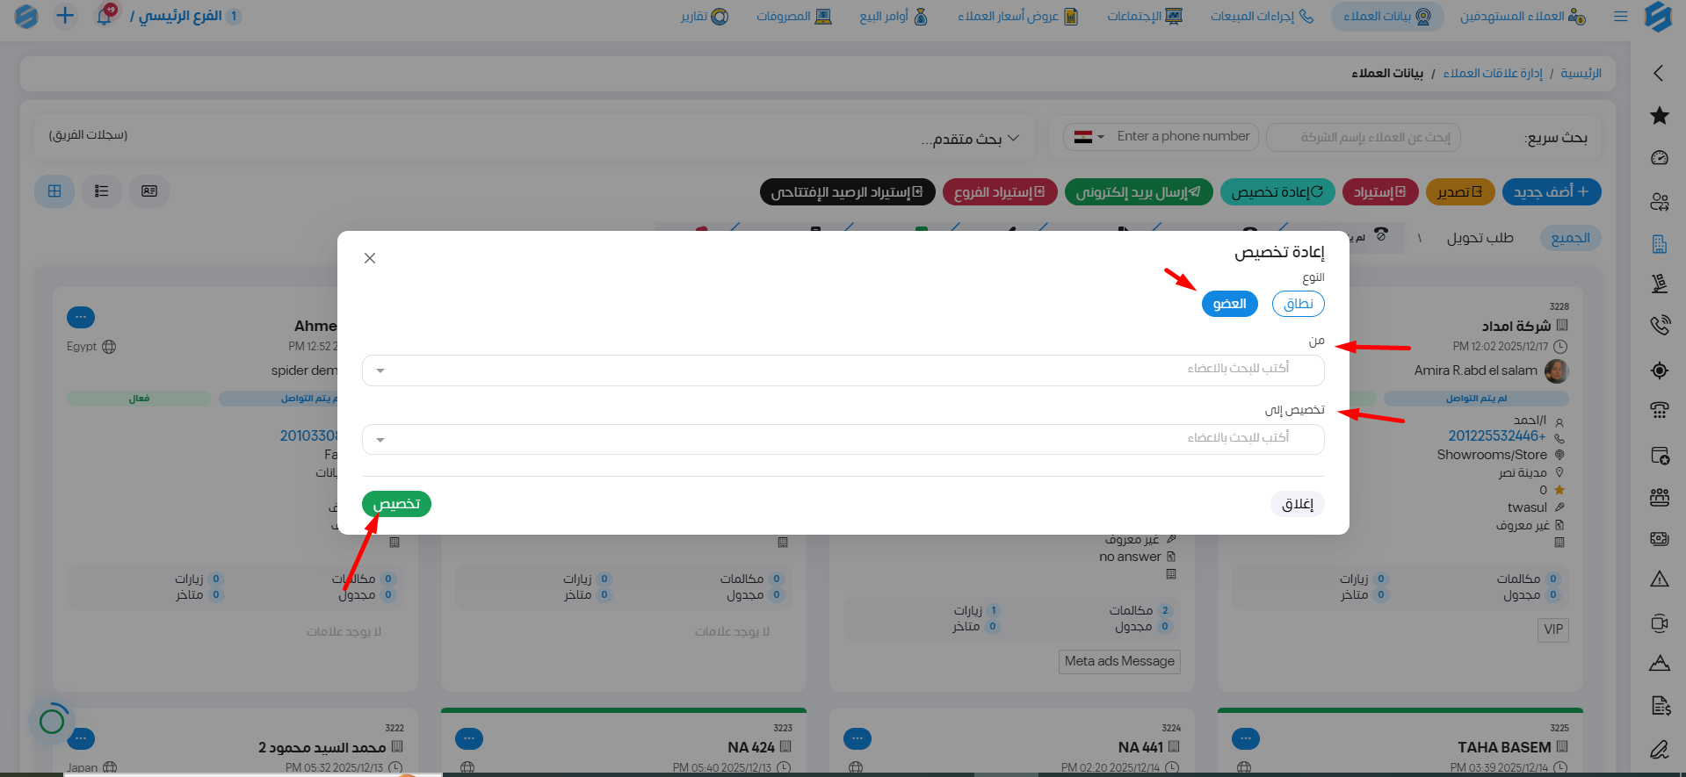This screenshot has height=777, width=1686.
Task: Open the country code flag dropdown
Action: [1089, 137]
